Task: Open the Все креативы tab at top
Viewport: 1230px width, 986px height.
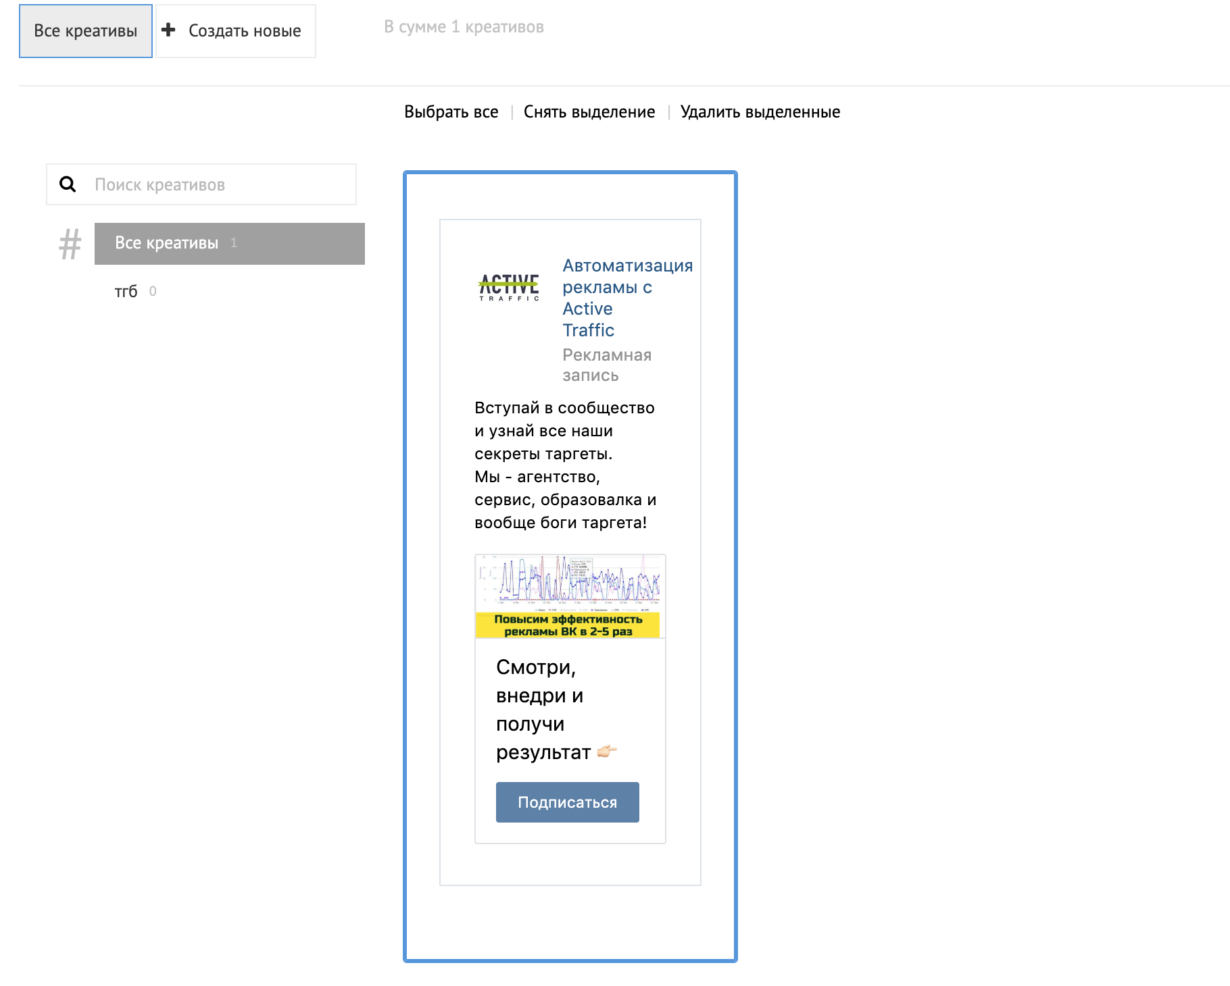Action: pyautogui.click(x=86, y=31)
